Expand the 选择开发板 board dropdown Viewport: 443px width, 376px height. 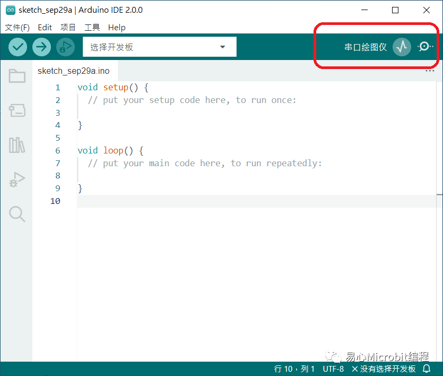[159, 47]
